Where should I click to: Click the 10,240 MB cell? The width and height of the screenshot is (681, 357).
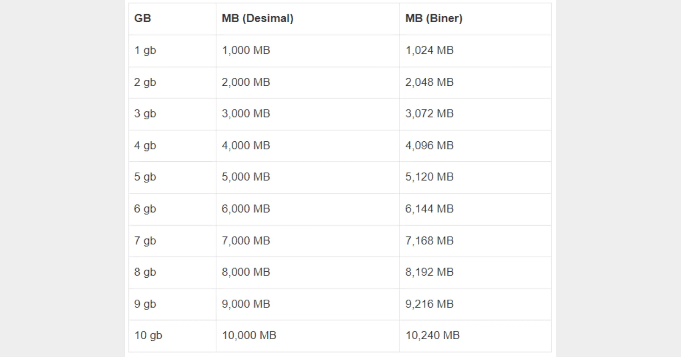(432, 335)
